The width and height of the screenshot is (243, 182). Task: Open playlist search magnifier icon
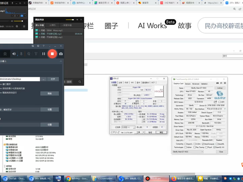(x=80, y=82)
